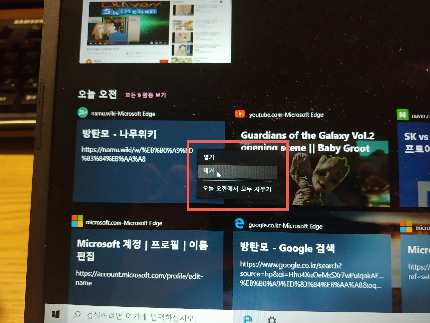Click the youtube.com play icon
430x323 pixels.
[x=240, y=114]
